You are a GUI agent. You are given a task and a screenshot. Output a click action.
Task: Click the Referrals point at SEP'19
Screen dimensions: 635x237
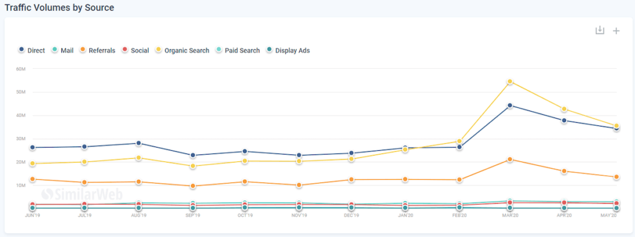click(x=193, y=186)
